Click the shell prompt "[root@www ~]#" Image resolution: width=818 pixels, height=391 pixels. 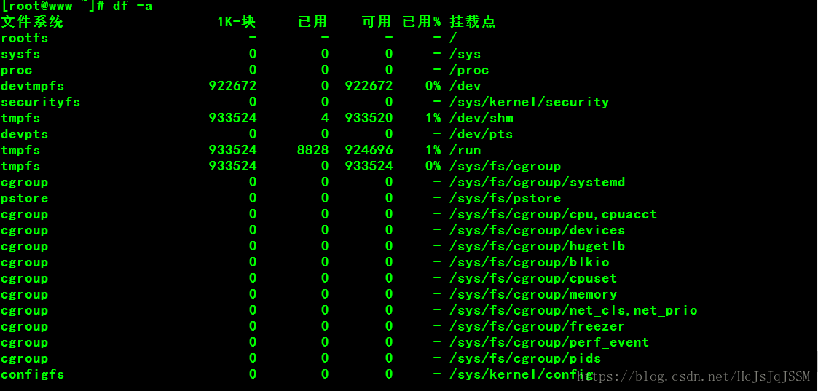[x=53, y=7]
